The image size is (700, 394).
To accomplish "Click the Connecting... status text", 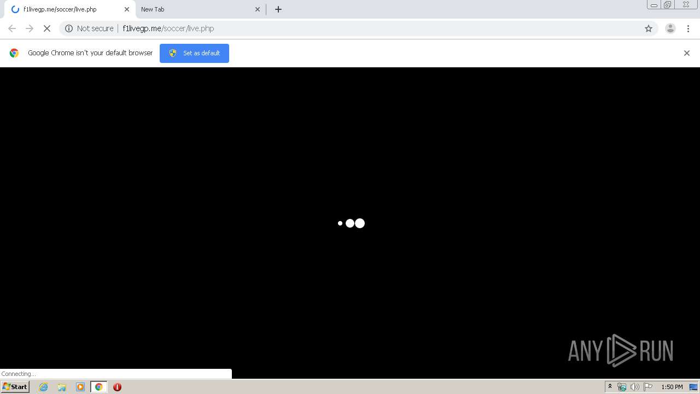I will pos(18,374).
